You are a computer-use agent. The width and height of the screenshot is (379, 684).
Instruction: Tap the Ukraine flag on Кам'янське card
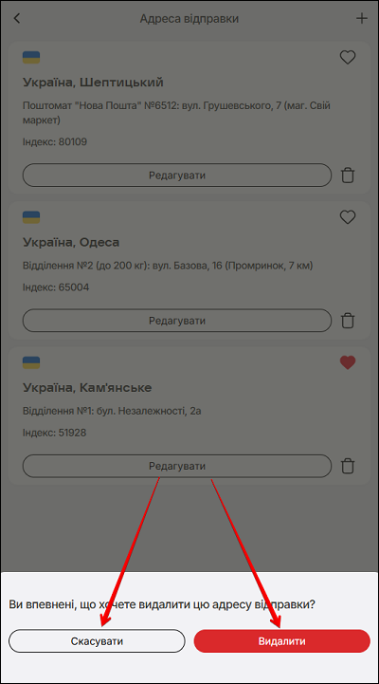tap(31, 362)
